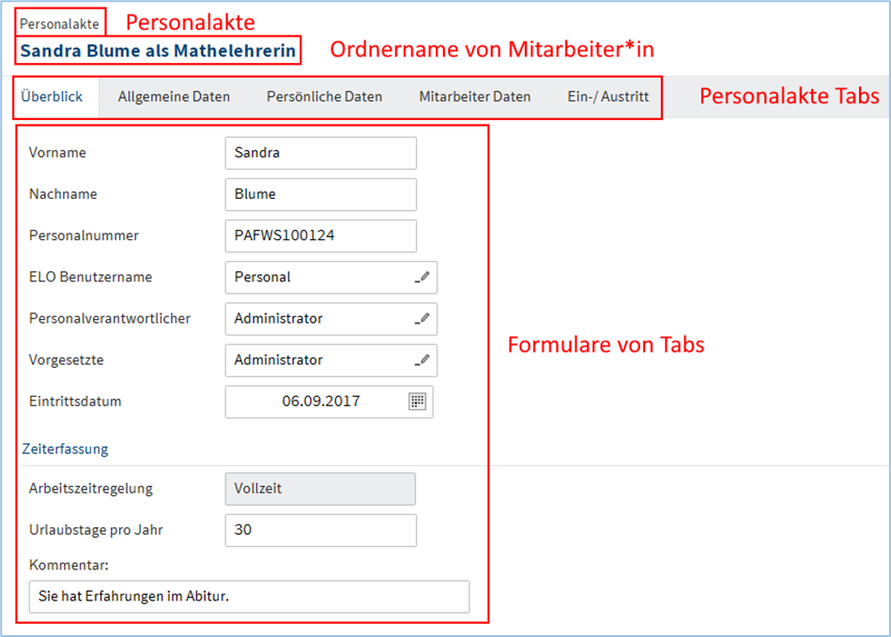The image size is (891, 637).
Task: Select the Persönliche Daten tab
Action: tap(324, 97)
